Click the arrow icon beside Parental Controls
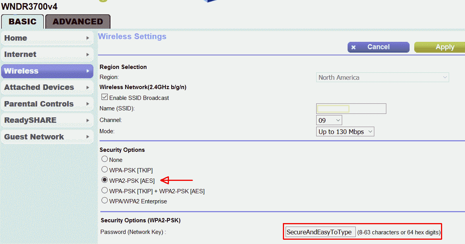 tap(88, 104)
